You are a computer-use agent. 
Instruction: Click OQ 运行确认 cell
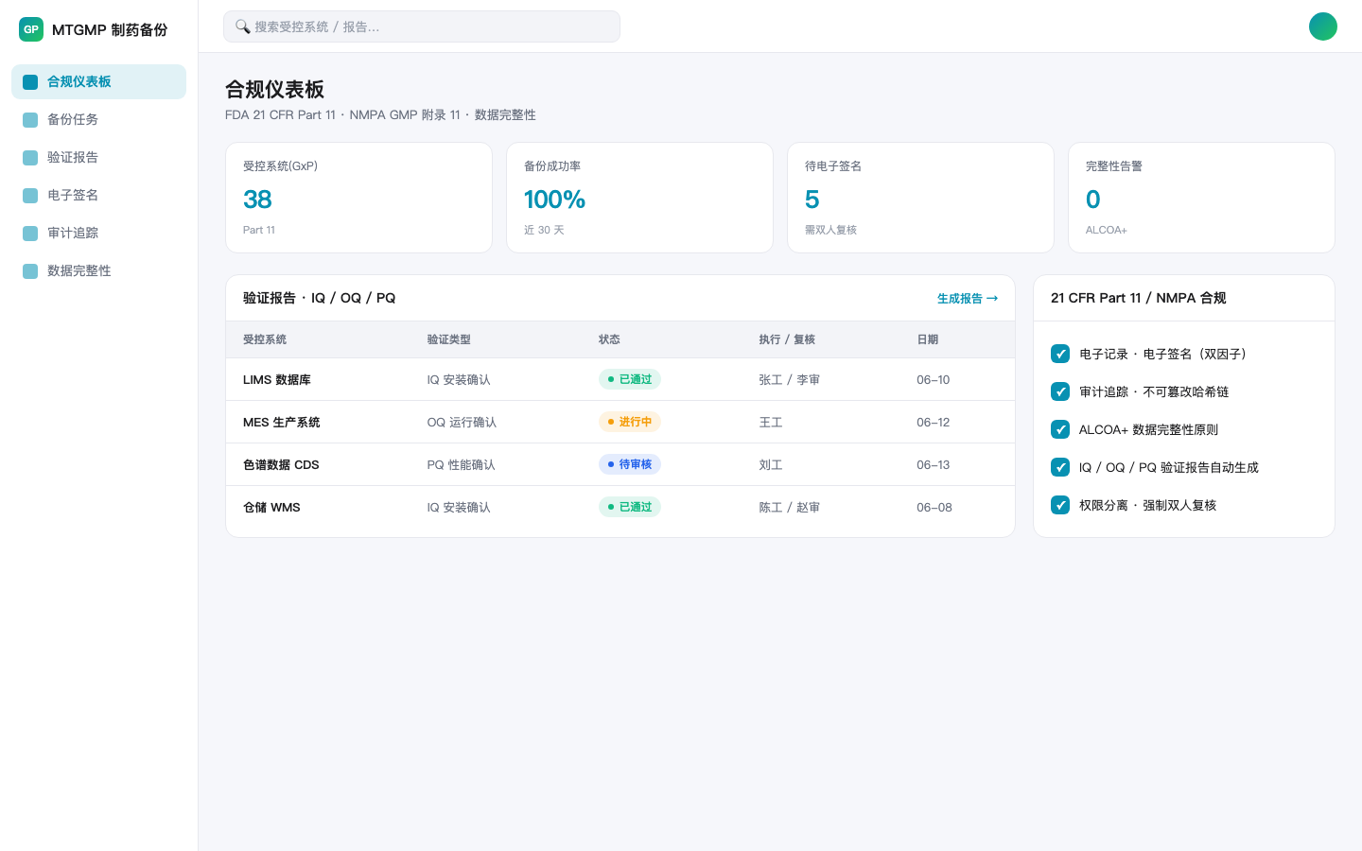(462, 423)
